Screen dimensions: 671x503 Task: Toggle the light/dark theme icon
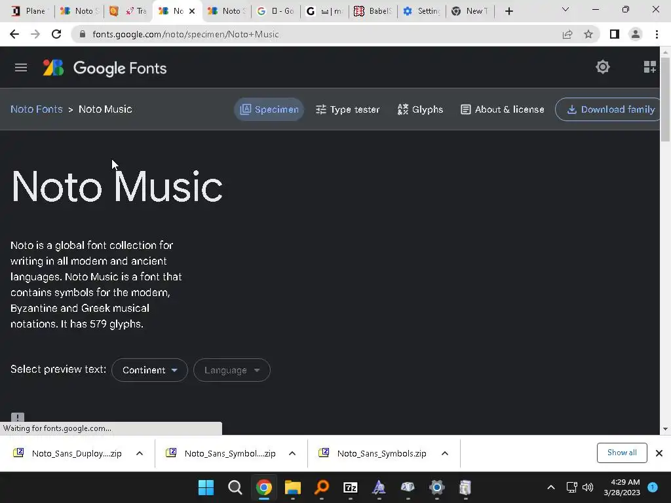pos(603,67)
